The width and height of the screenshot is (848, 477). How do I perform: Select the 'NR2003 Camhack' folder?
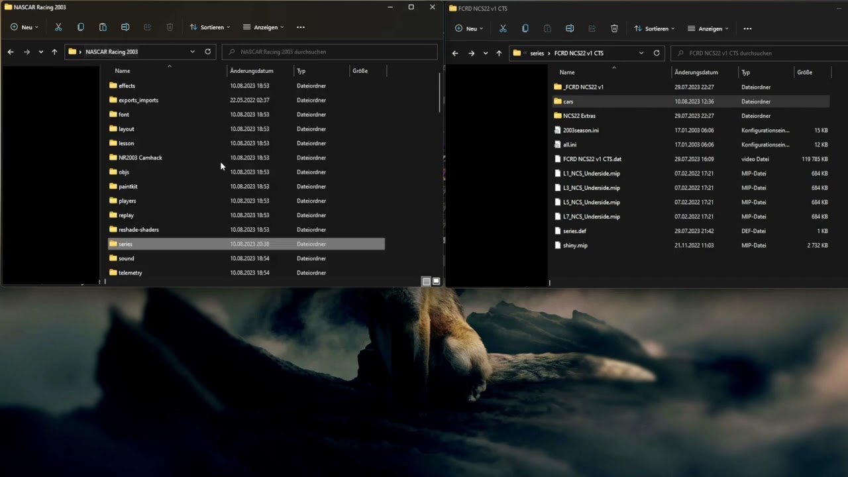click(x=246, y=158)
